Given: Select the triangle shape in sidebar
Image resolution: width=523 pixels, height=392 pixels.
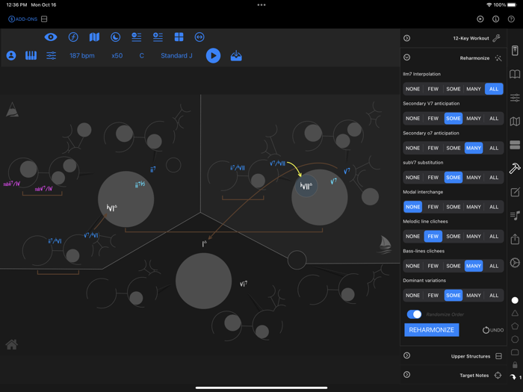Looking at the screenshot, I should click(515, 313).
